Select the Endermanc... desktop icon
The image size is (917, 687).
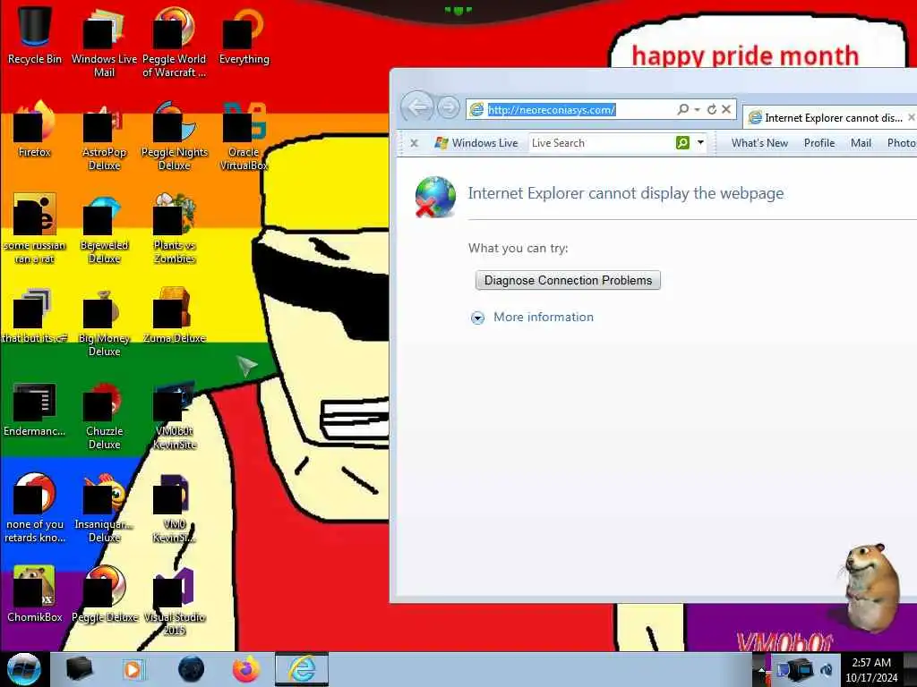click(35, 409)
